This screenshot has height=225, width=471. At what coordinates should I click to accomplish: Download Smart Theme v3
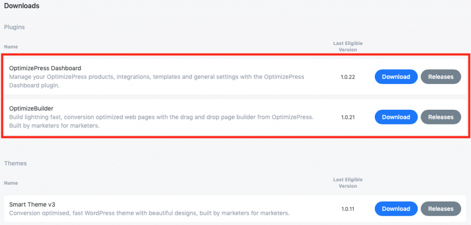point(396,209)
